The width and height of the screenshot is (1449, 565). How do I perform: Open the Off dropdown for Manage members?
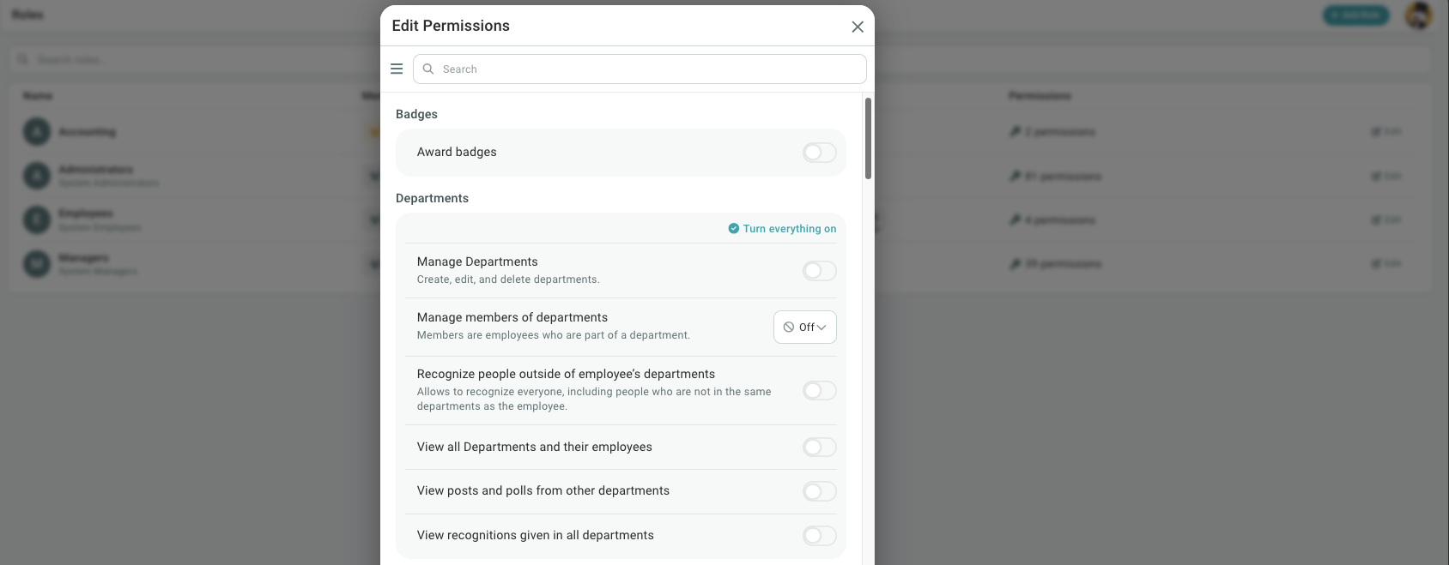click(x=804, y=328)
